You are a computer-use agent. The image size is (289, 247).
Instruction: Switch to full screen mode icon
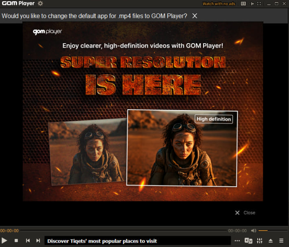point(259,4)
